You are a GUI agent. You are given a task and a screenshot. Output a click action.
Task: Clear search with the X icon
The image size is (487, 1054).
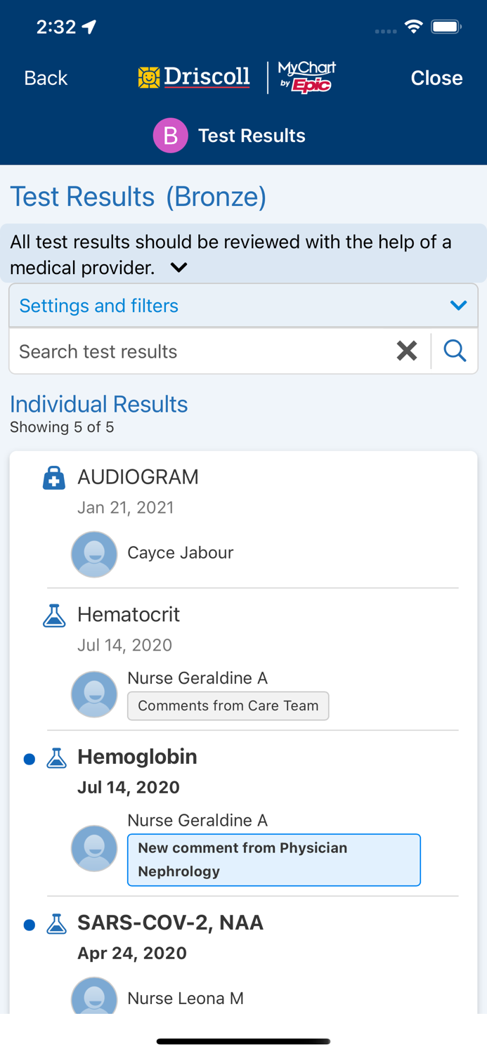407,351
